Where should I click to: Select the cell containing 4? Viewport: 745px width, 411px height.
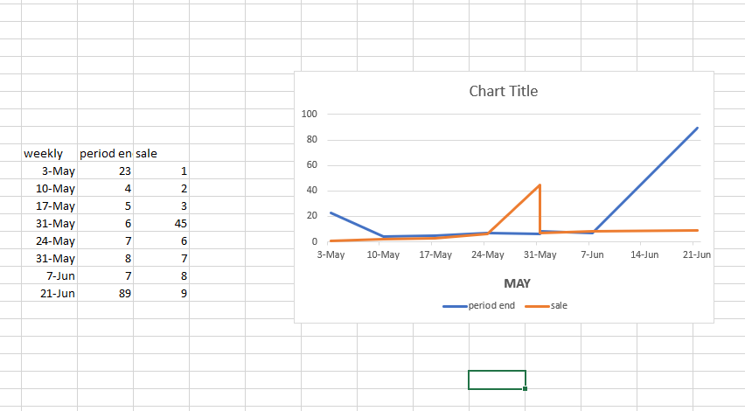click(x=106, y=188)
